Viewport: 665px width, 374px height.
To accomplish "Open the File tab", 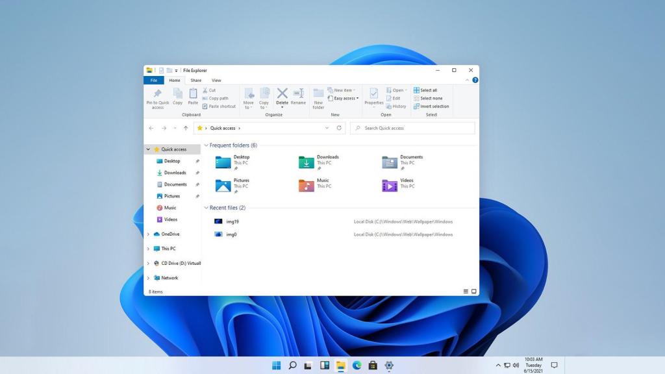I will tap(154, 80).
